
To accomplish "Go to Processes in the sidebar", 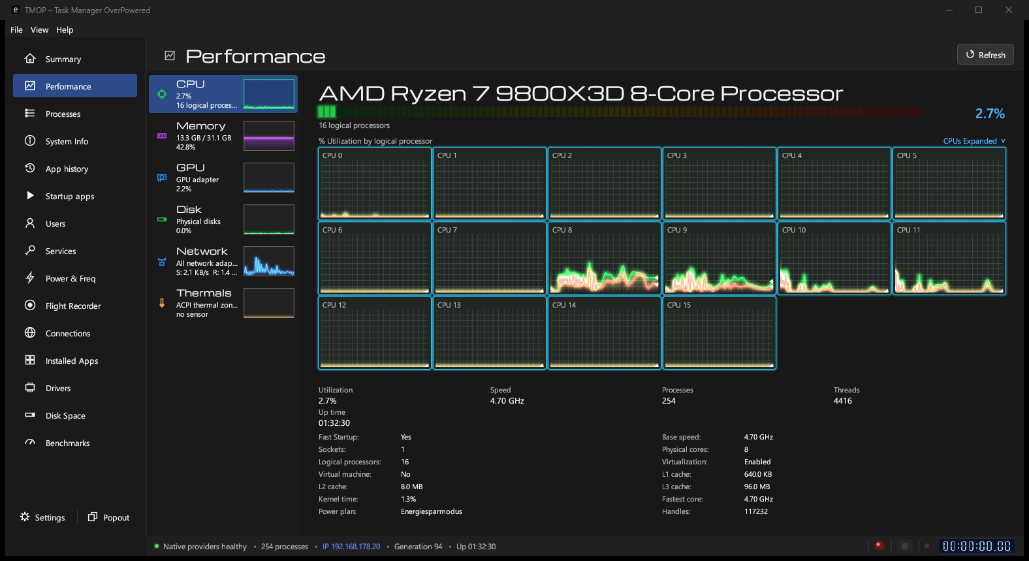I will pos(75,114).
